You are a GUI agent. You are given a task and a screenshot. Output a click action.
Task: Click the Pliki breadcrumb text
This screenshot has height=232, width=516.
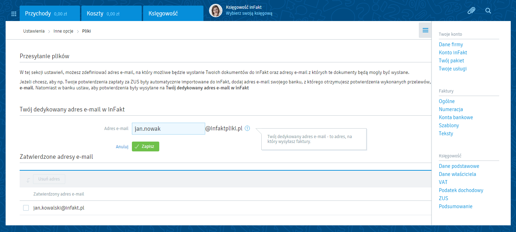point(86,31)
